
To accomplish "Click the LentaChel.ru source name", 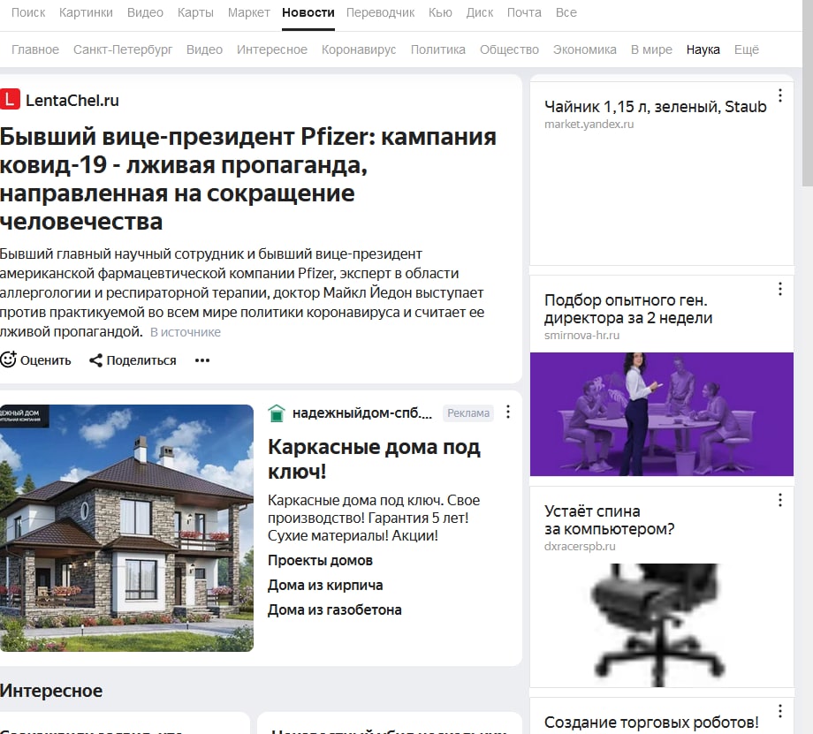I will (72, 100).
